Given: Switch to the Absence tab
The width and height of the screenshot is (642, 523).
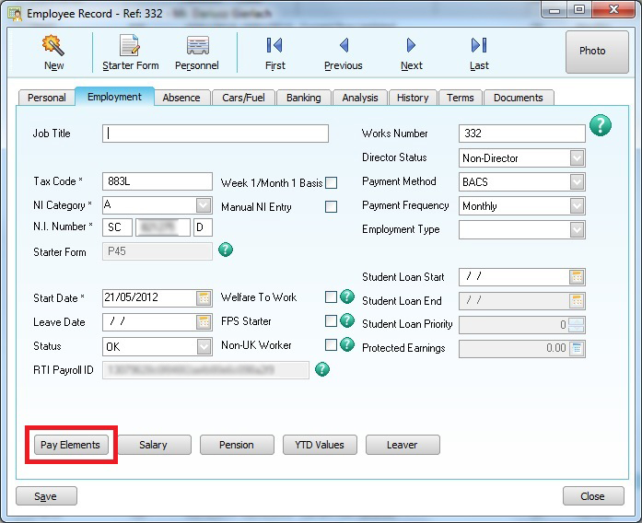Looking at the screenshot, I should (x=181, y=98).
